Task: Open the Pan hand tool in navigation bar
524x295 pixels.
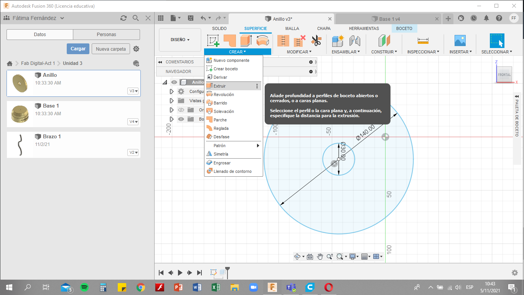Action: [x=320, y=257]
